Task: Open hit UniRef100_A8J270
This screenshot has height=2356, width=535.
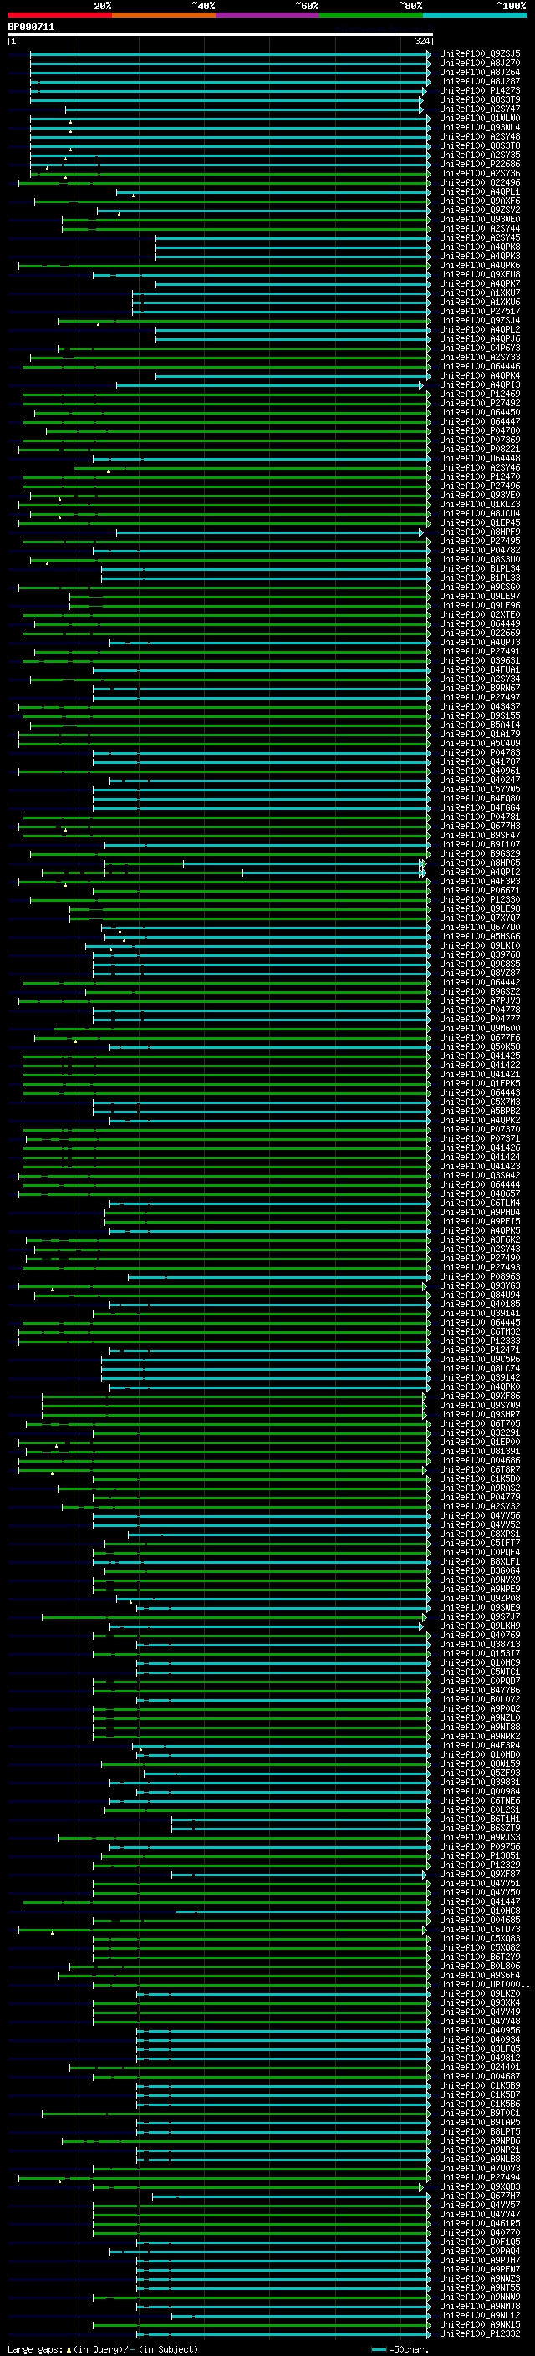Action: 480,64
